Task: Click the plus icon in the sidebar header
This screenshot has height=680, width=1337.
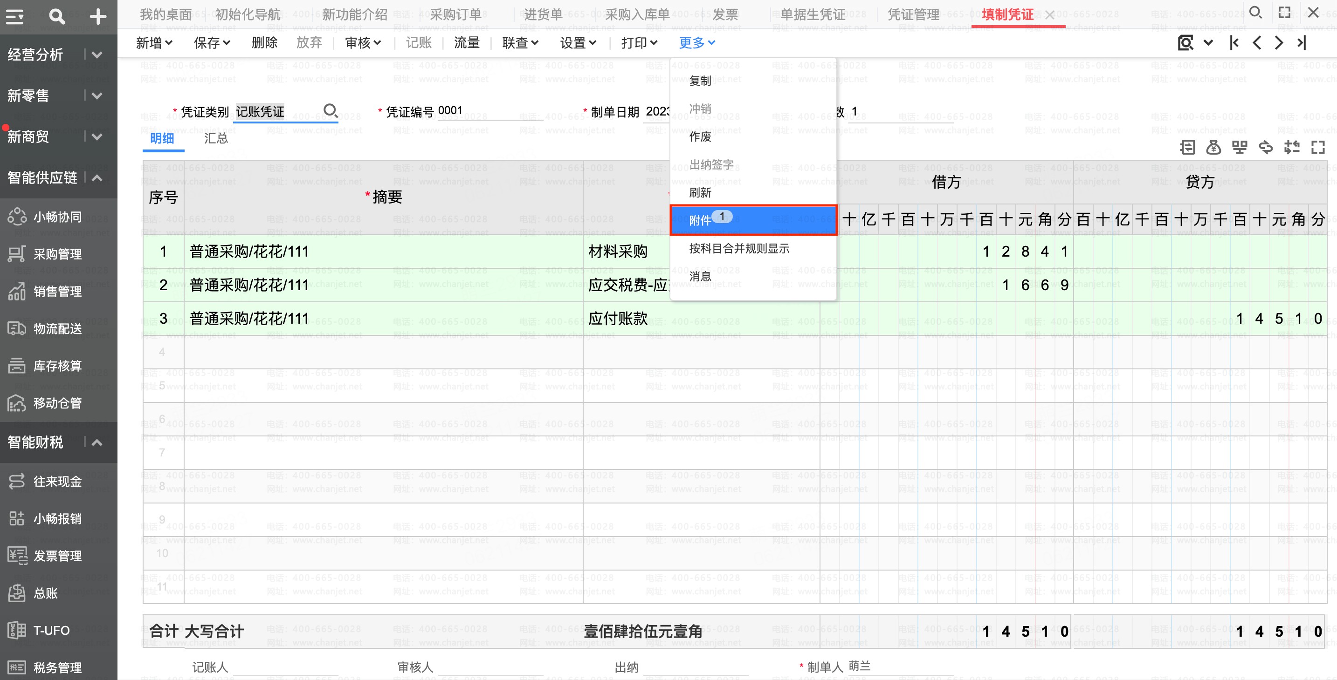Action: [97, 17]
